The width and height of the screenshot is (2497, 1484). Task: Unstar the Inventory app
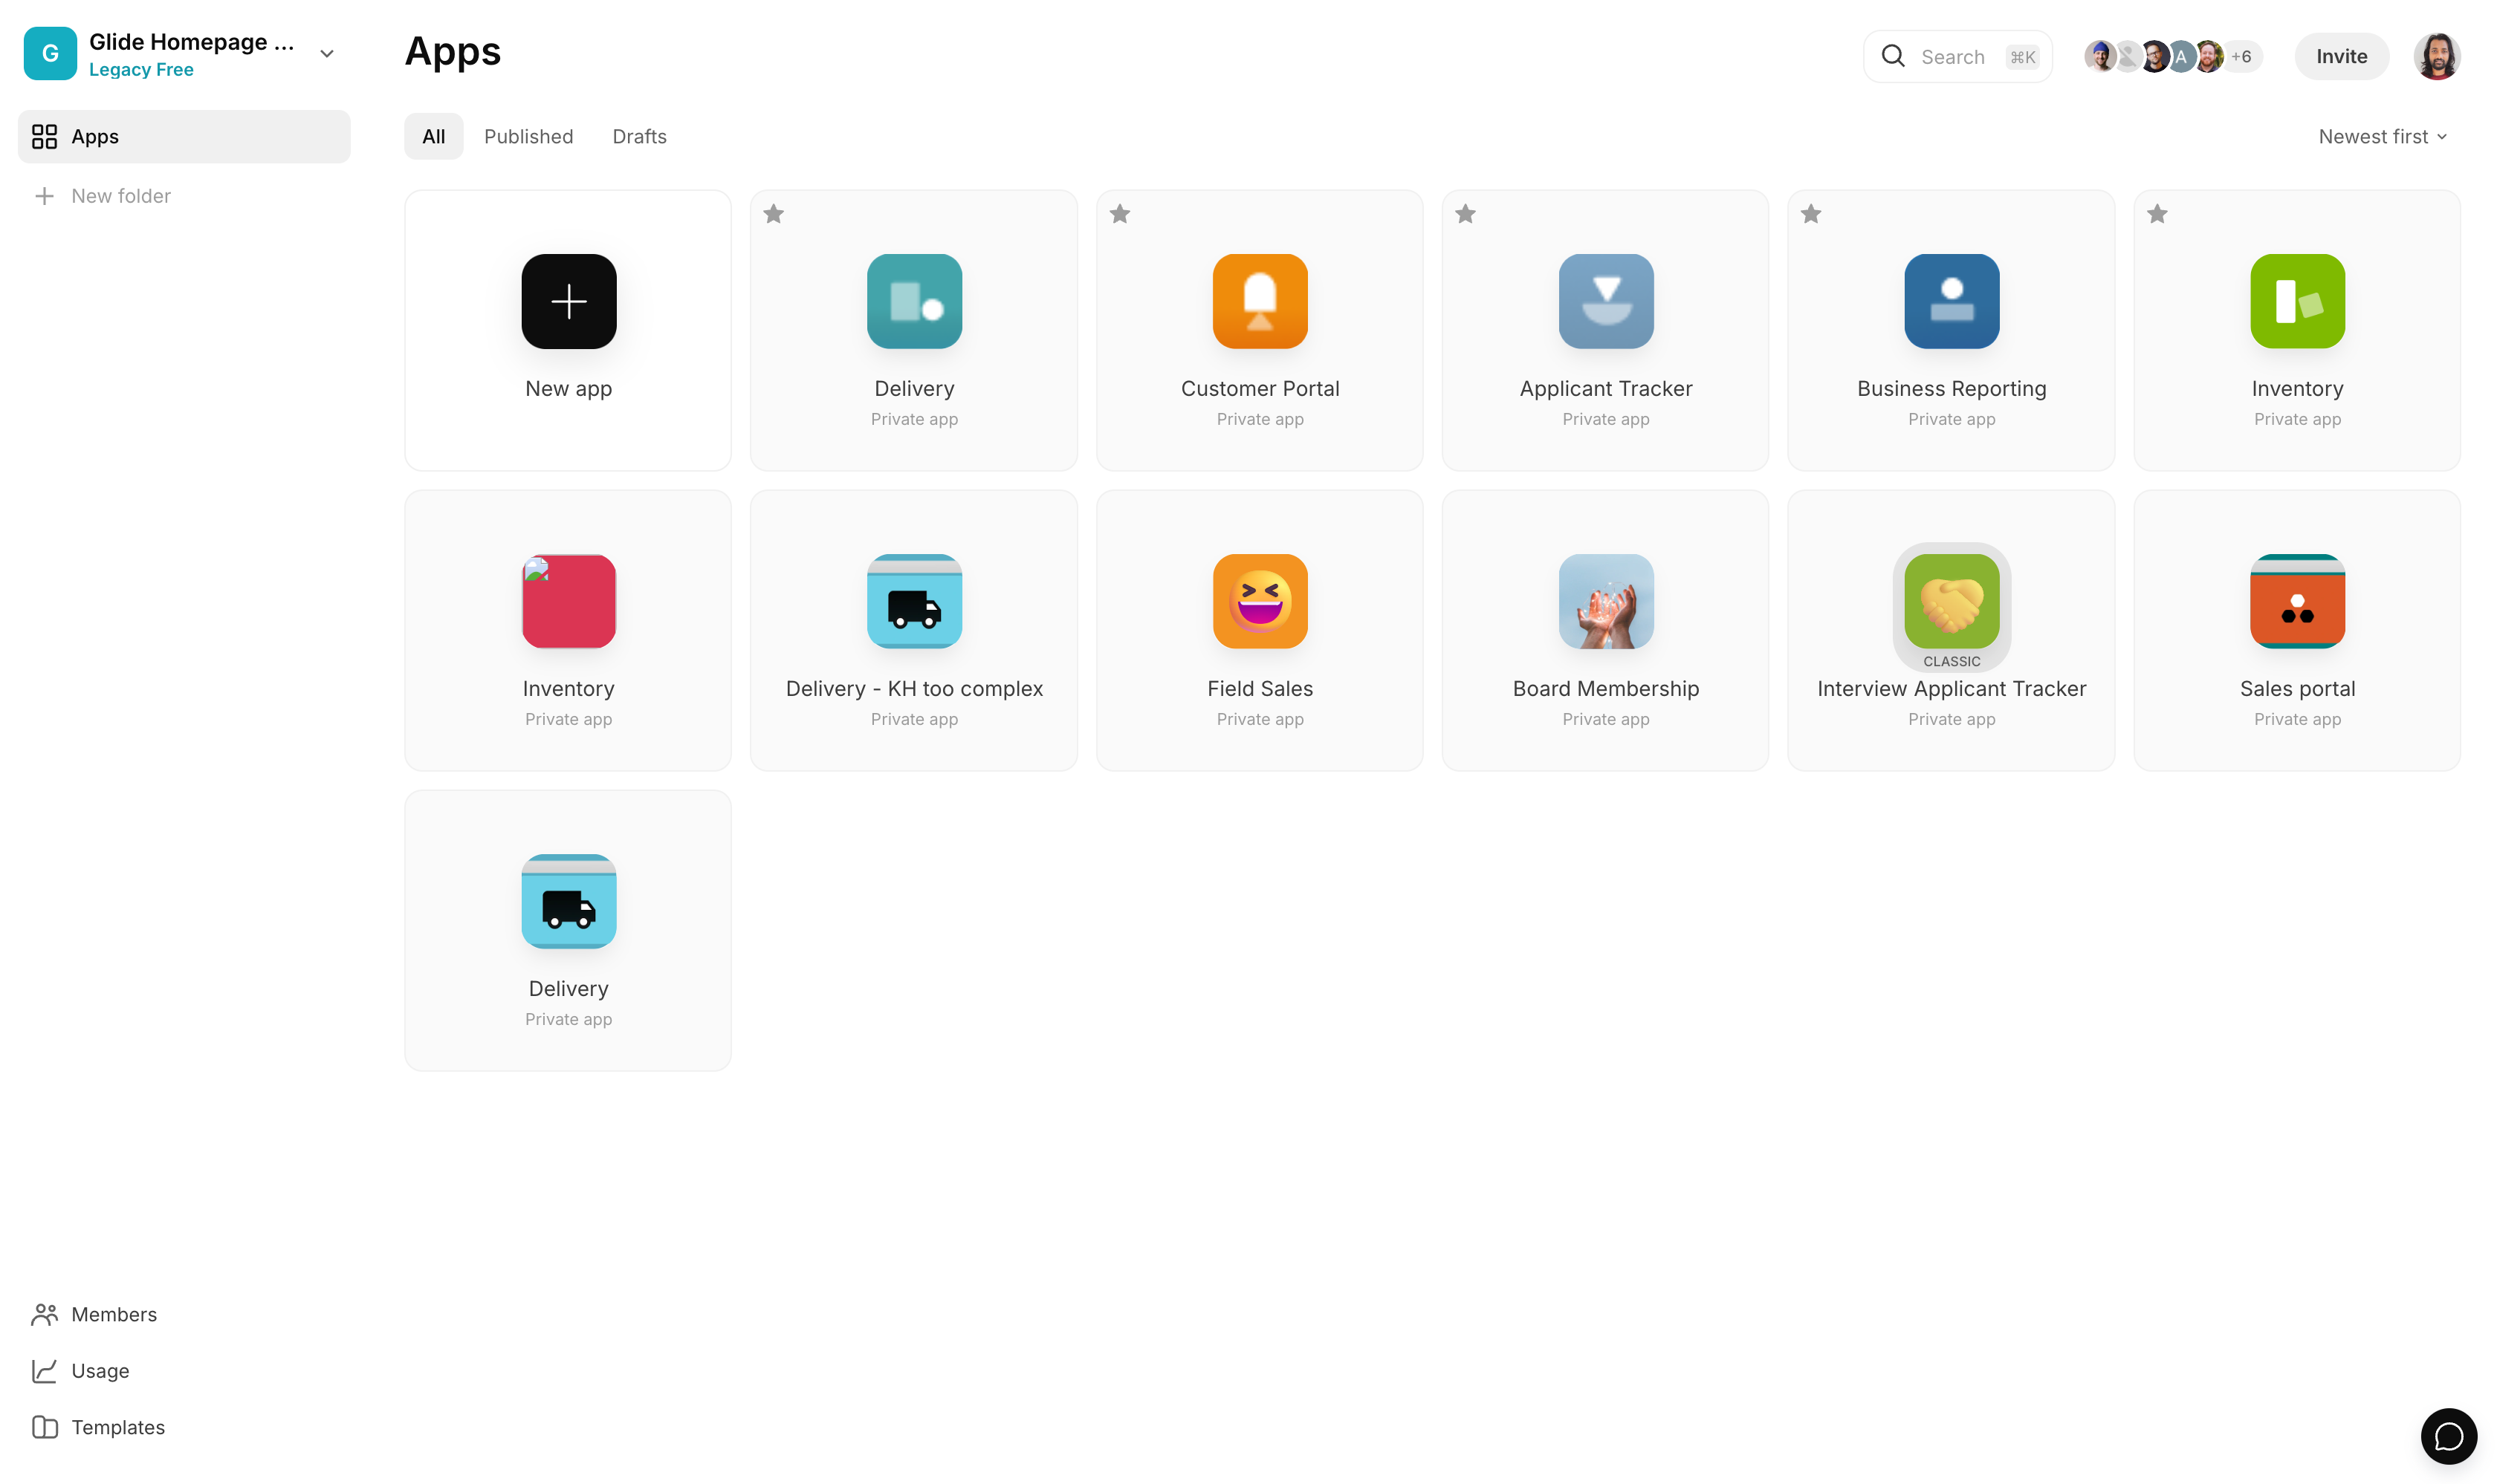click(x=2157, y=213)
